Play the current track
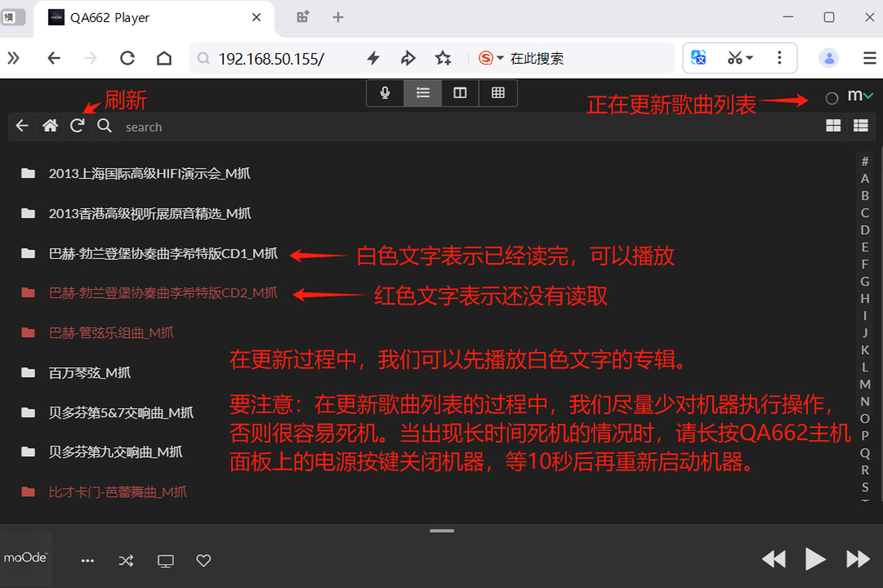This screenshot has height=588, width=883. point(815,559)
